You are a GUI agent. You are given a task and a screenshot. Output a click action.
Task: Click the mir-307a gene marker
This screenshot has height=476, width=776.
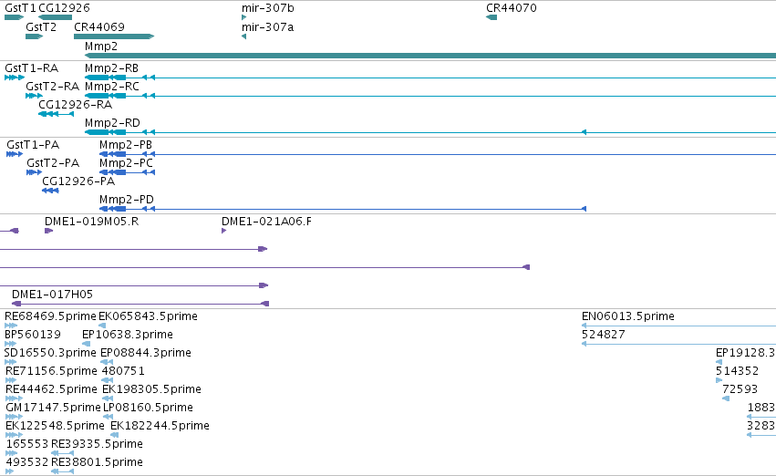point(244,36)
